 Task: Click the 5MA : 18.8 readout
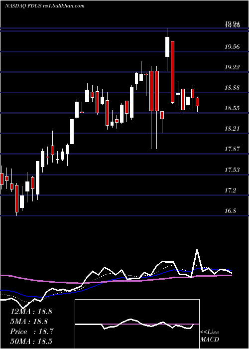(29, 322)
